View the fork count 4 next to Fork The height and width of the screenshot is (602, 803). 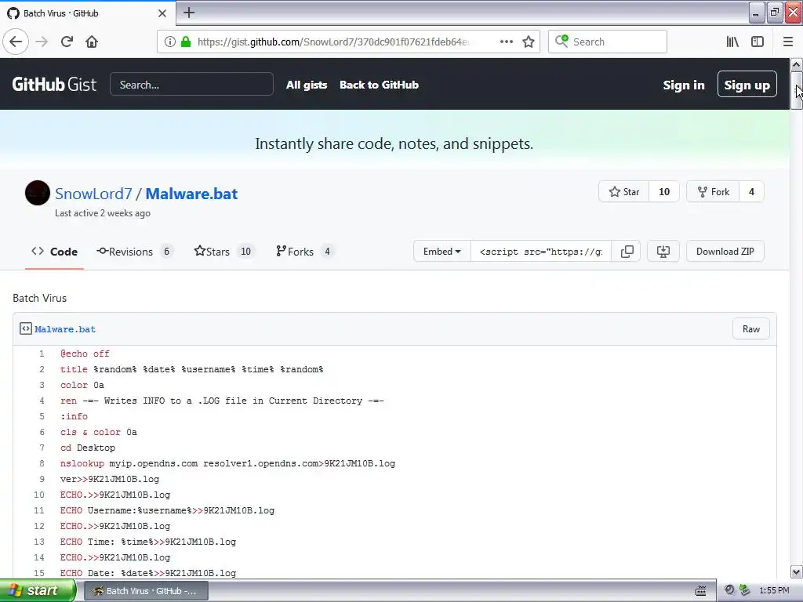751,191
